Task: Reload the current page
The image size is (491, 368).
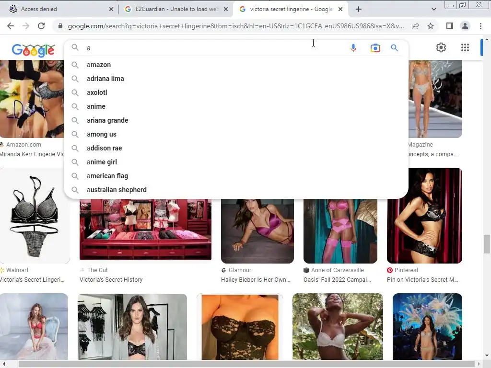Action: tap(41, 26)
